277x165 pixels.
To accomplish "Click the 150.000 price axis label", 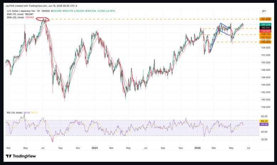I will (x=266, y=63).
